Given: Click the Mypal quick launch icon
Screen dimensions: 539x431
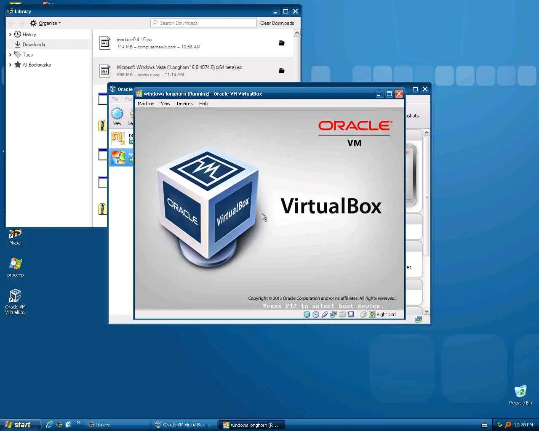Looking at the screenshot, I should pyautogui.click(x=59, y=425).
